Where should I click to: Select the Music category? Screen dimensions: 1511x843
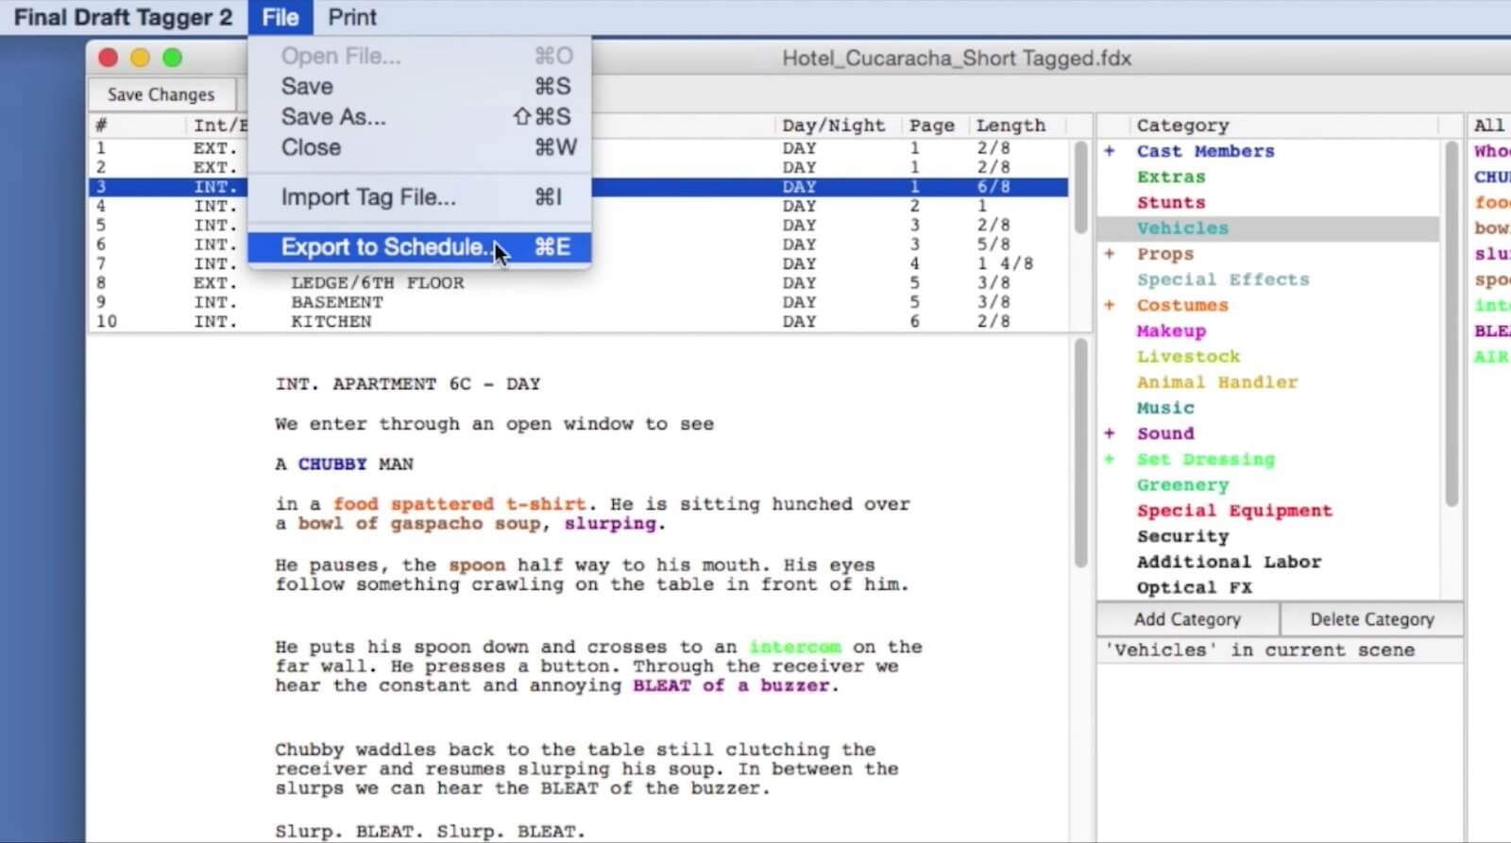click(1165, 408)
